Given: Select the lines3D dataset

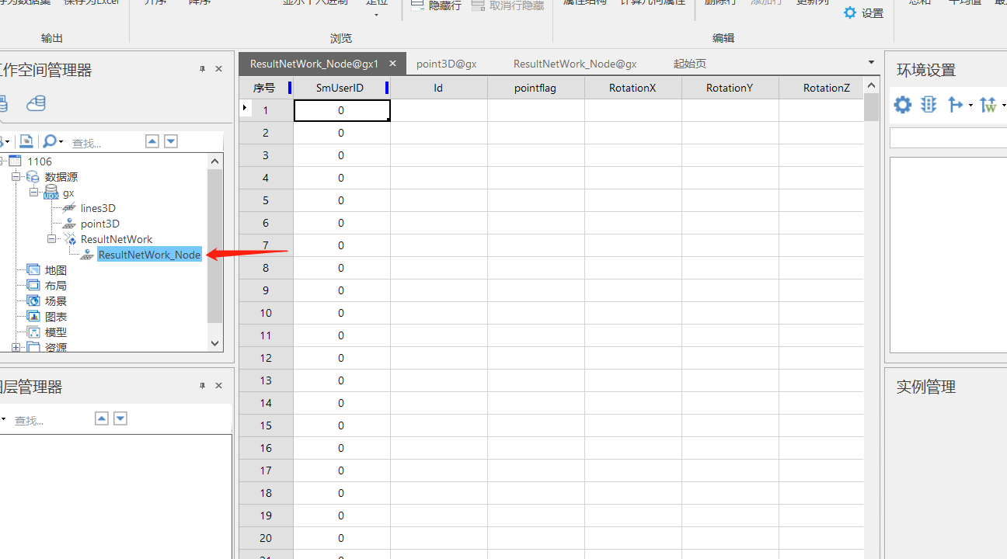Looking at the screenshot, I should 98,208.
